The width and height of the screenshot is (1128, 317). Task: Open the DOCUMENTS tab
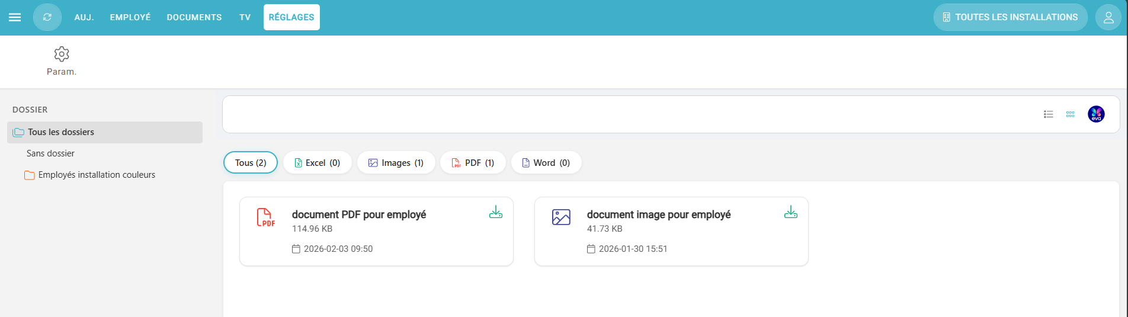pyautogui.click(x=194, y=17)
